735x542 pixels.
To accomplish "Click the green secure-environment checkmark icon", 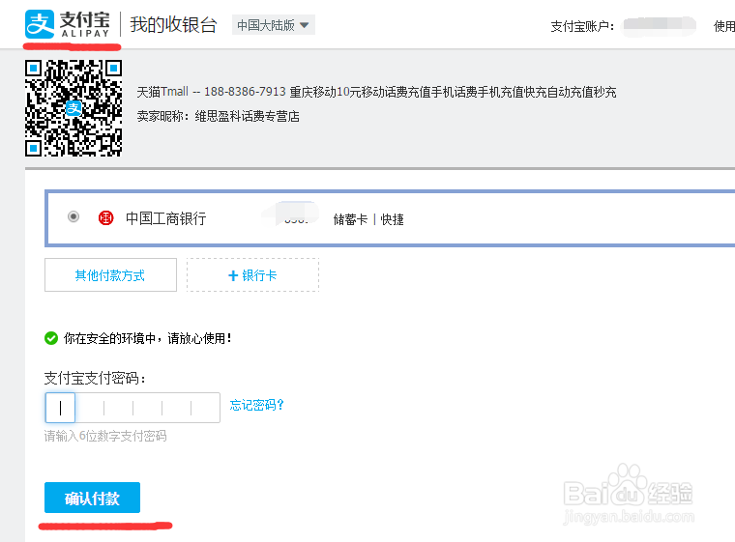I will [51, 338].
